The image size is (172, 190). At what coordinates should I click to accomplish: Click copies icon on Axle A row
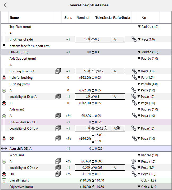[x=58, y=116]
